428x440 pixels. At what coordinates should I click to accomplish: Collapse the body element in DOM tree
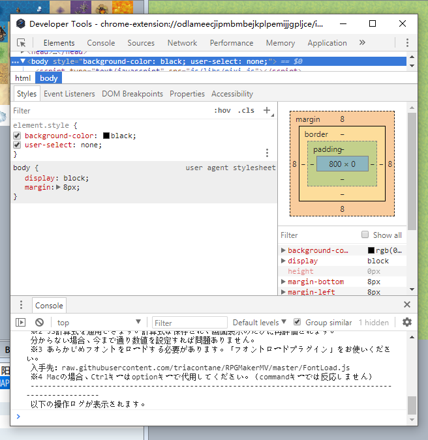23,61
